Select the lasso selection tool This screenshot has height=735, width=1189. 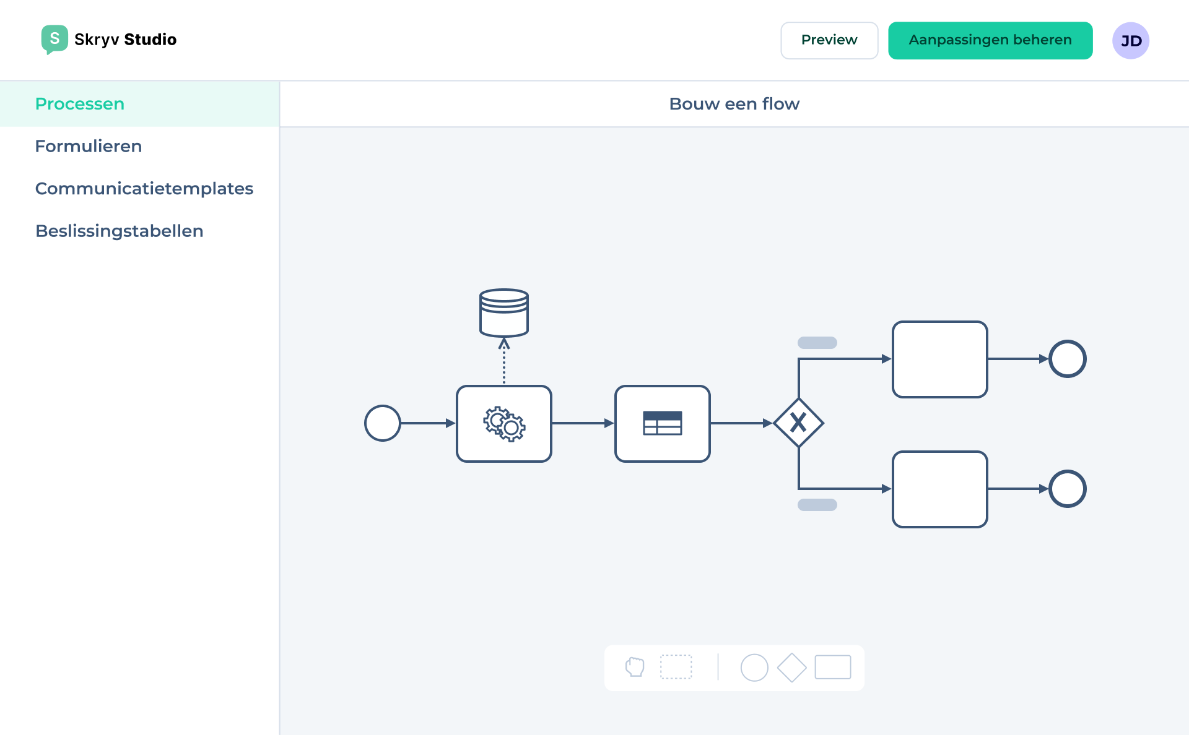point(677,668)
